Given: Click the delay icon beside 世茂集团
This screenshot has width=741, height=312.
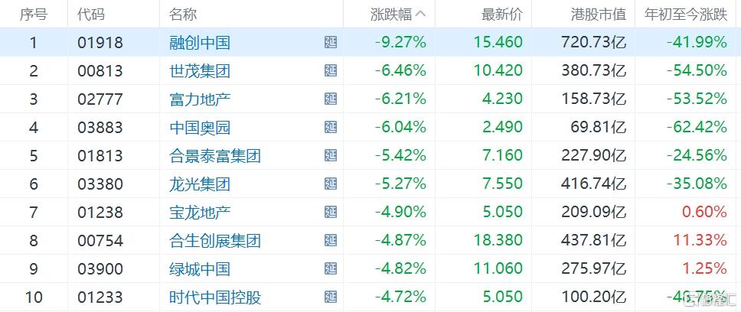Looking at the screenshot, I should tap(331, 71).
